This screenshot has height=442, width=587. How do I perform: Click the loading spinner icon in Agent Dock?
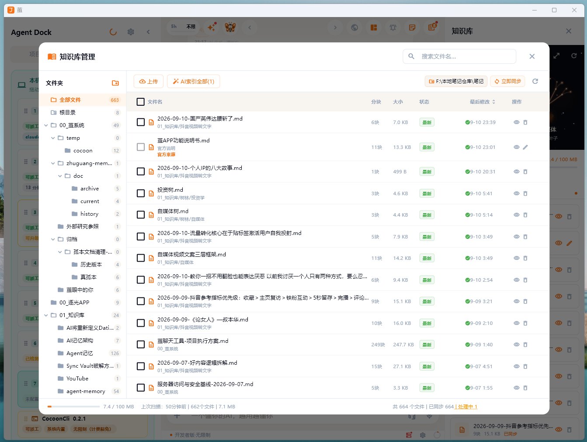[113, 32]
